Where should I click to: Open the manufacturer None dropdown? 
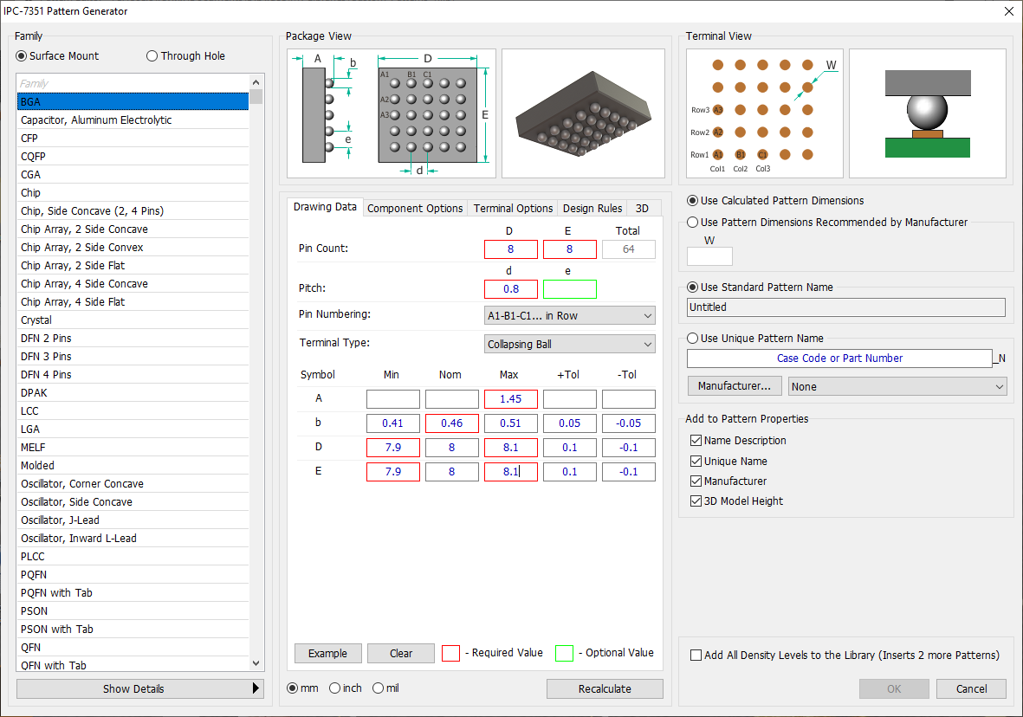(x=897, y=387)
